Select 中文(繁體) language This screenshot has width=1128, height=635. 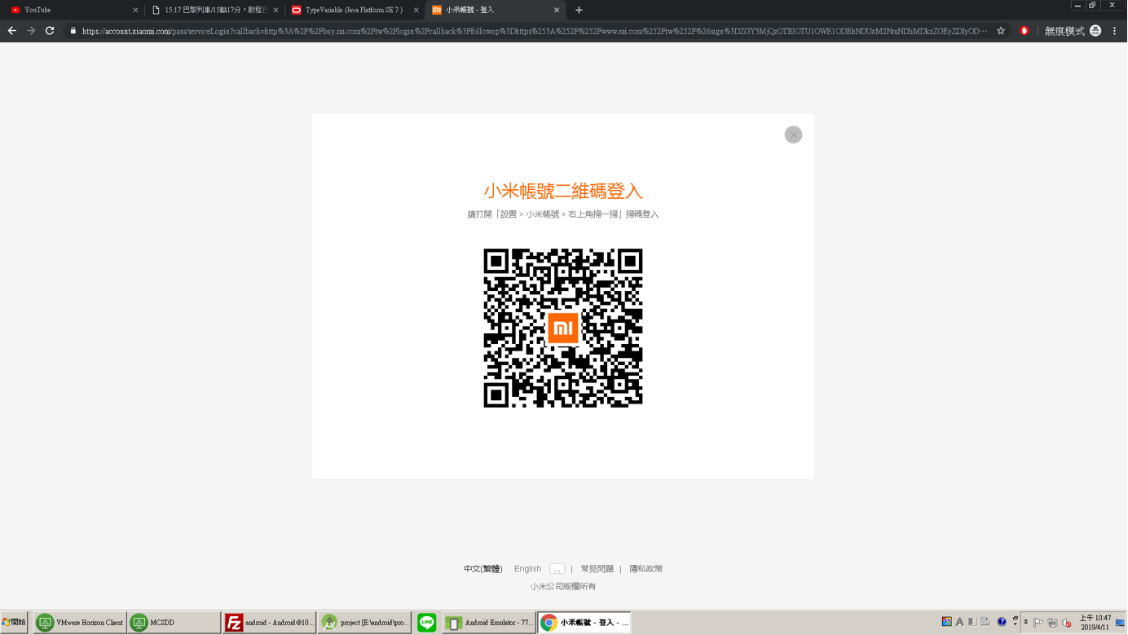click(483, 569)
